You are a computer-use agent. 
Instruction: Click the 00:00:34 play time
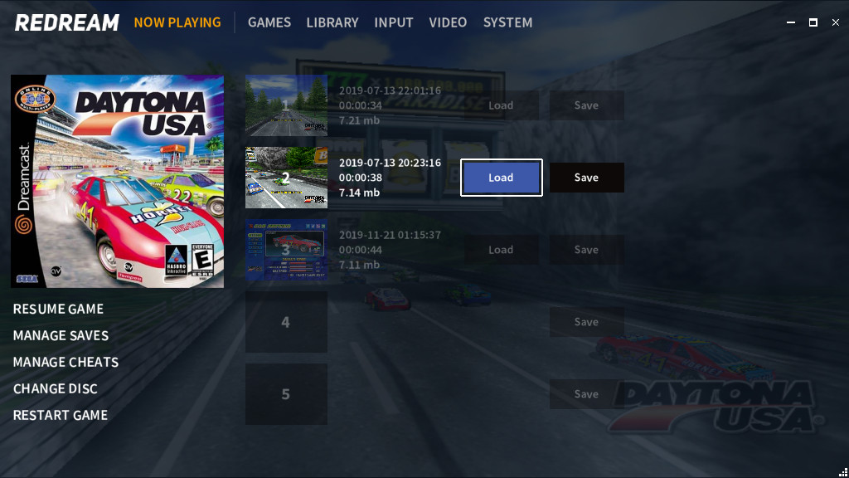coord(361,105)
